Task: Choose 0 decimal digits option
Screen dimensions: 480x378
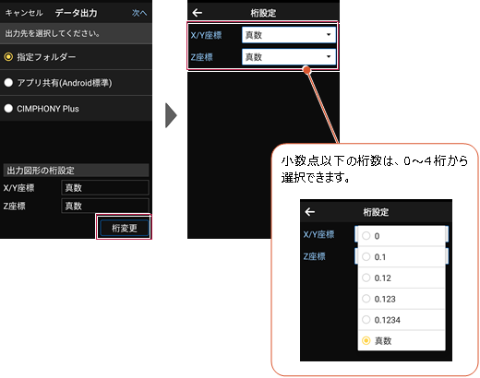Action: pyautogui.click(x=402, y=236)
